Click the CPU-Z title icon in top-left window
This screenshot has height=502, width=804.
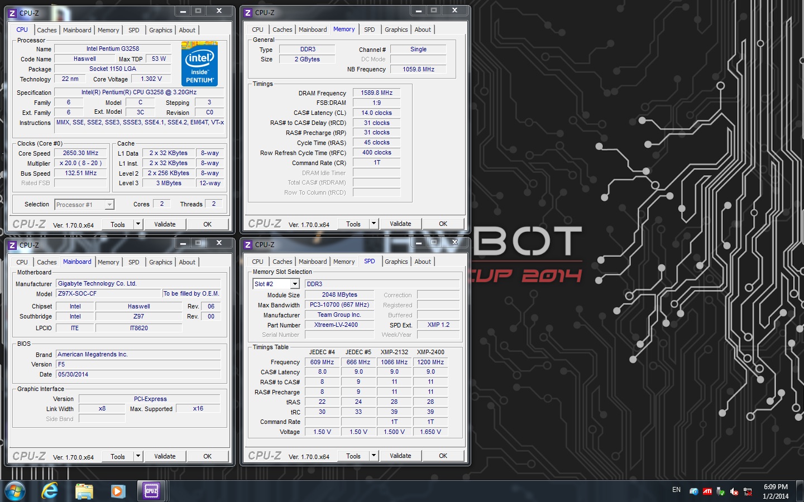12,13
